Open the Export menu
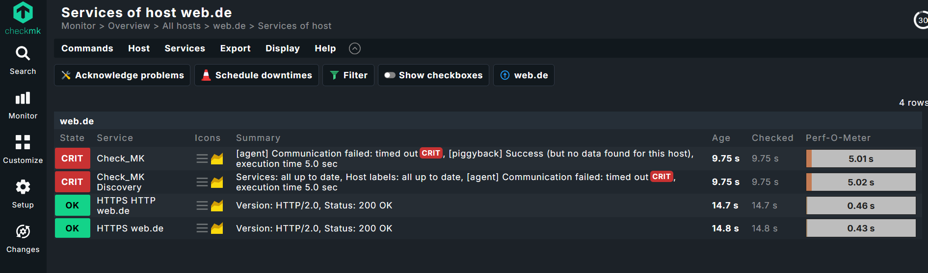This screenshot has height=273, width=928. point(235,48)
